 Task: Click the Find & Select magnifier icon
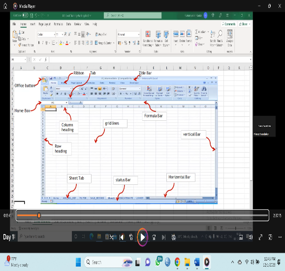click(x=220, y=34)
